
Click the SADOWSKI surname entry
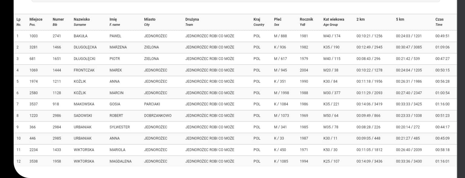tap(83, 116)
